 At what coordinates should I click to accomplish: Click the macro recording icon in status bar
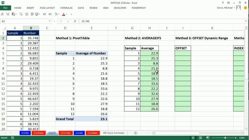12,138
